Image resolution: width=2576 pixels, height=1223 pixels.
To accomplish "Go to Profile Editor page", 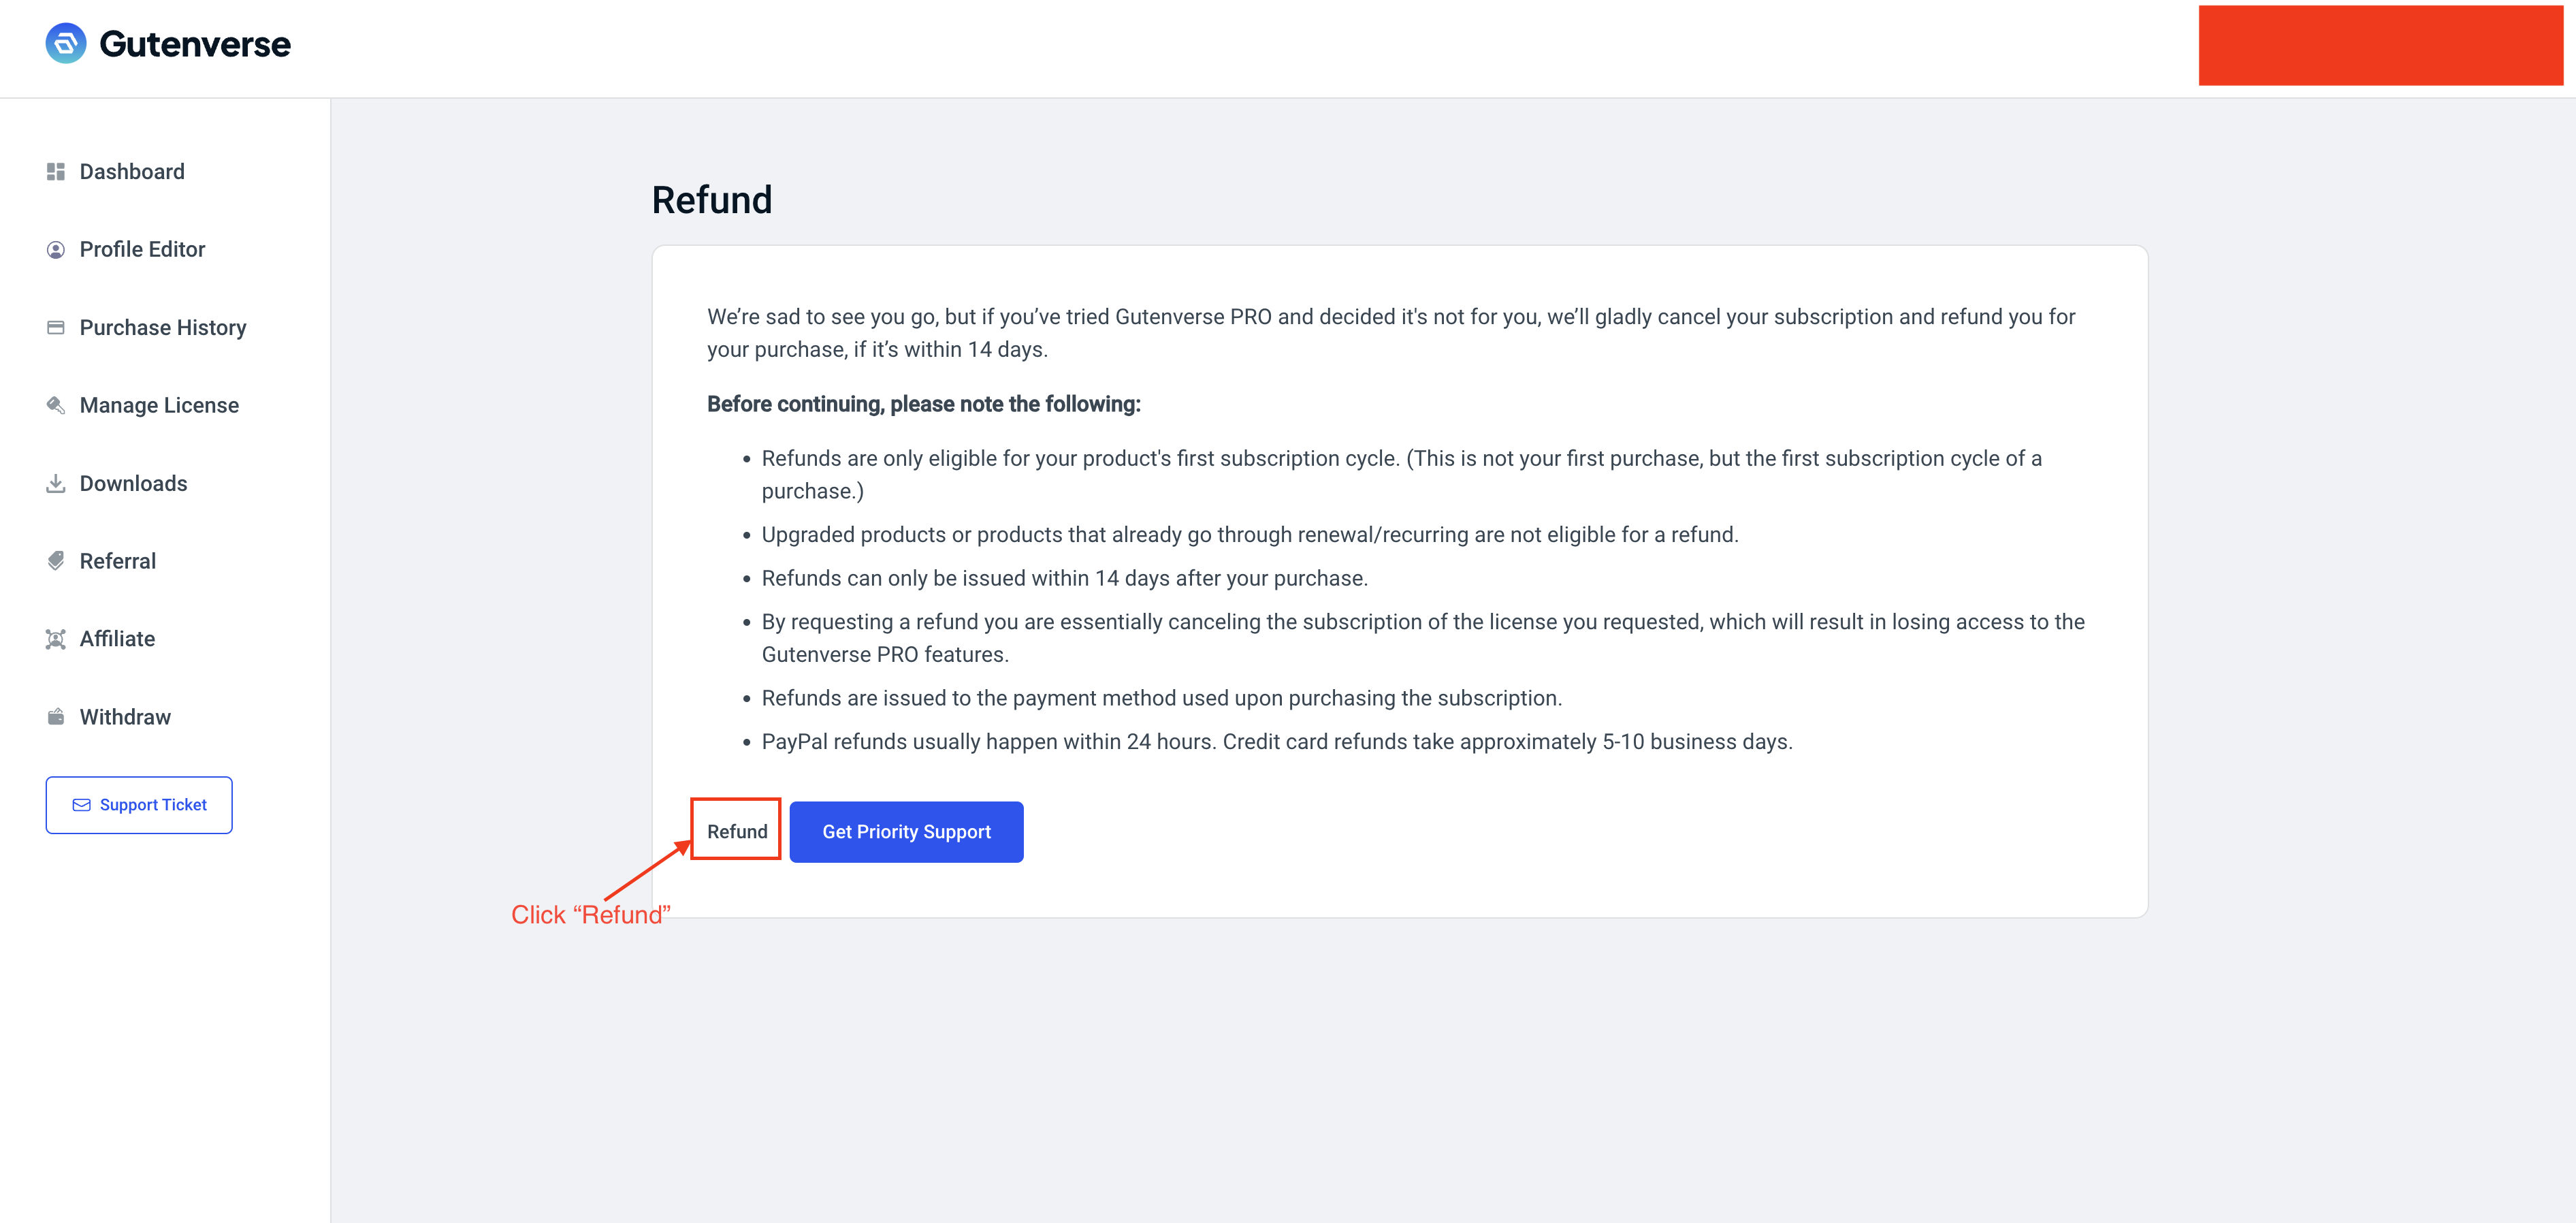I will (142, 250).
